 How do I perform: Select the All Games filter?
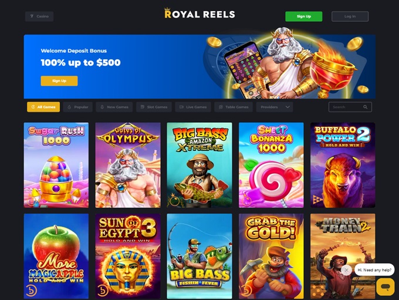pos(43,107)
